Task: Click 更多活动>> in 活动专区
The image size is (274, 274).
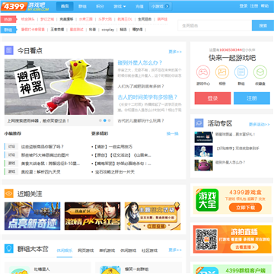Action: click(260, 124)
